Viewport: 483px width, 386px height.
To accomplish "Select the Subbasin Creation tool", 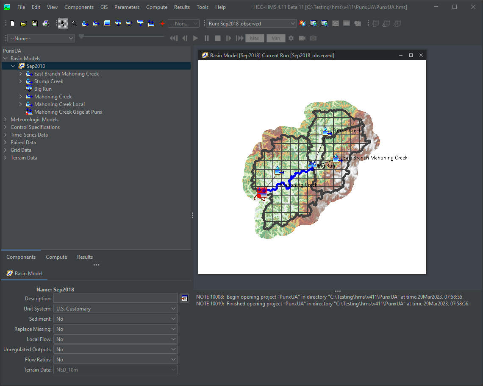I will 85,24.
